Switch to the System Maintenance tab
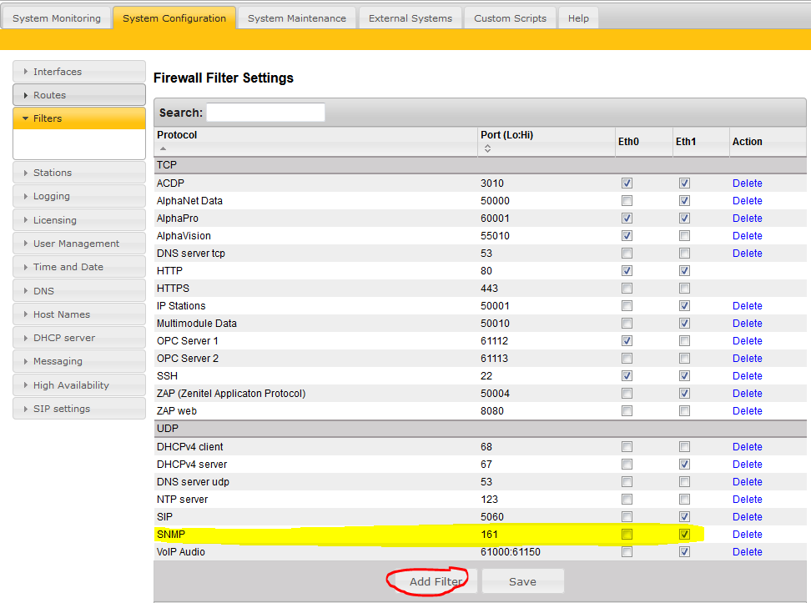Image resolution: width=811 pixels, height=603 pixels. pos(295,17)
